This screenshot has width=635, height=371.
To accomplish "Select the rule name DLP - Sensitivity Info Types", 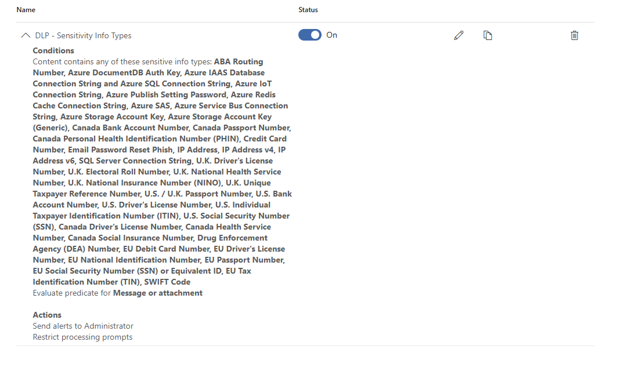I will [83, 35].
